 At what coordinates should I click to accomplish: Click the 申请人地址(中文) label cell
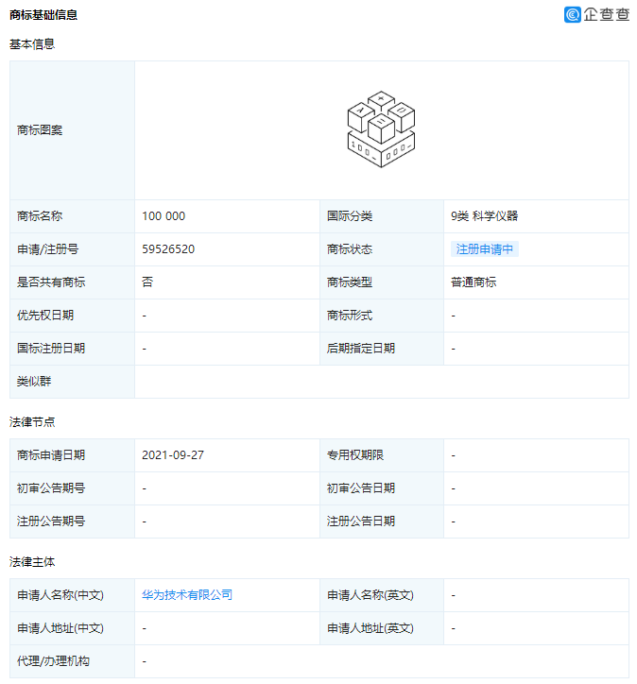pyautogui.click(x=60, y=628)
